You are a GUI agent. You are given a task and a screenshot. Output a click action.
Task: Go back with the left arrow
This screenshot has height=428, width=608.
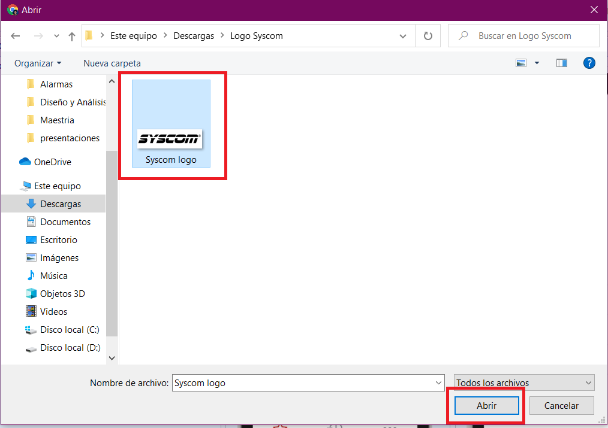coord(16,36)
